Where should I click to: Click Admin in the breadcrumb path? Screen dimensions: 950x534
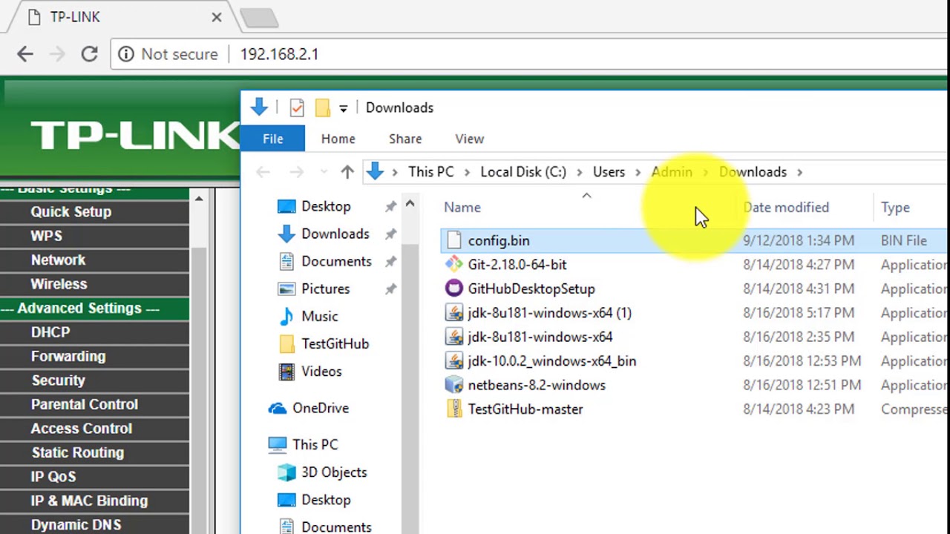[x=672, y=172]
